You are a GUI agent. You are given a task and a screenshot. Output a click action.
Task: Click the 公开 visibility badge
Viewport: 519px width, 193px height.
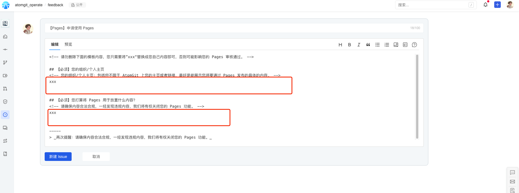[77, 5]
